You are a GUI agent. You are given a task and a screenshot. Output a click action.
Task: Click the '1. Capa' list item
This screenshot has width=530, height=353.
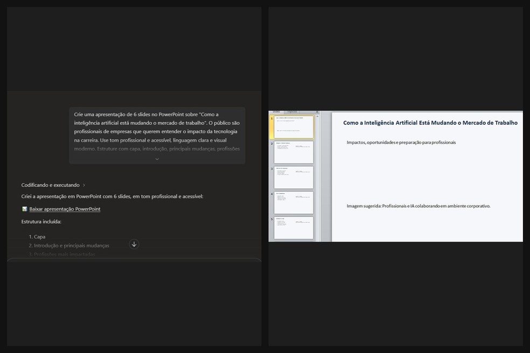[37, 237]
